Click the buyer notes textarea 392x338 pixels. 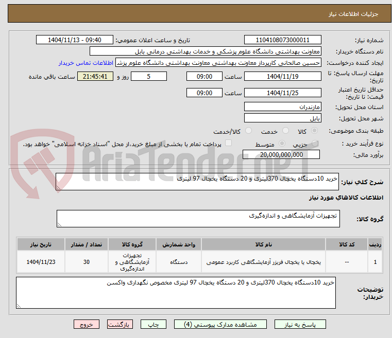(176, 292)
